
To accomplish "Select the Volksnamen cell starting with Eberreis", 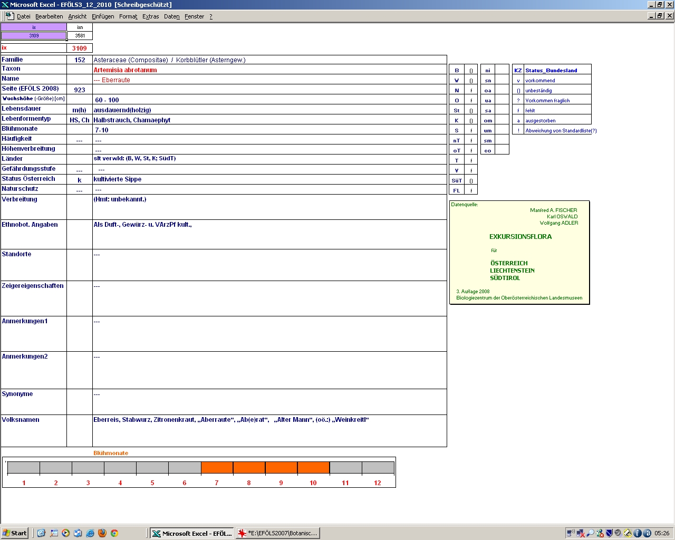I will point(269,431).
